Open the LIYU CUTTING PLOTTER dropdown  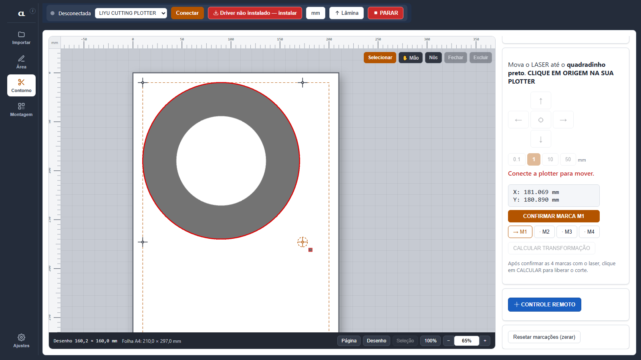point(131,13)
